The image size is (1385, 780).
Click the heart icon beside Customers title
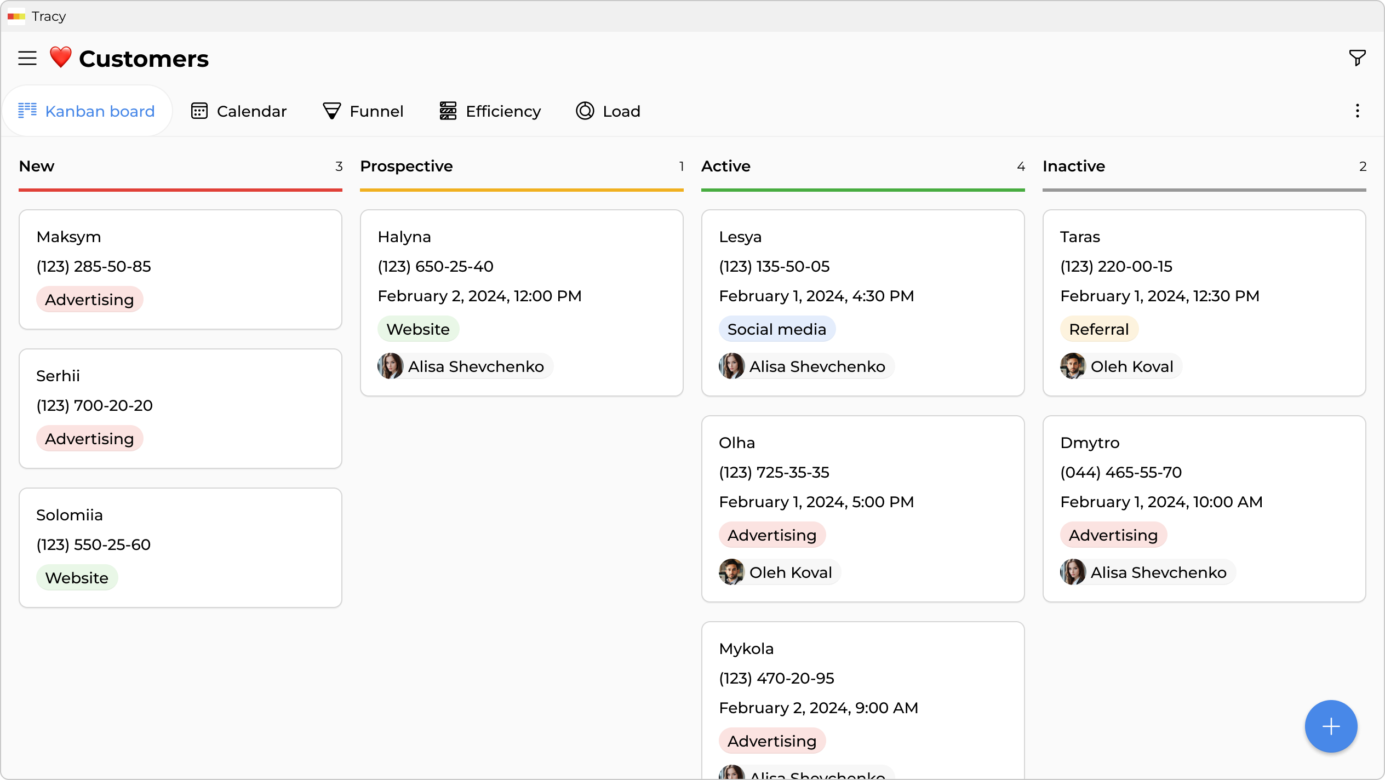coord(60,58)
